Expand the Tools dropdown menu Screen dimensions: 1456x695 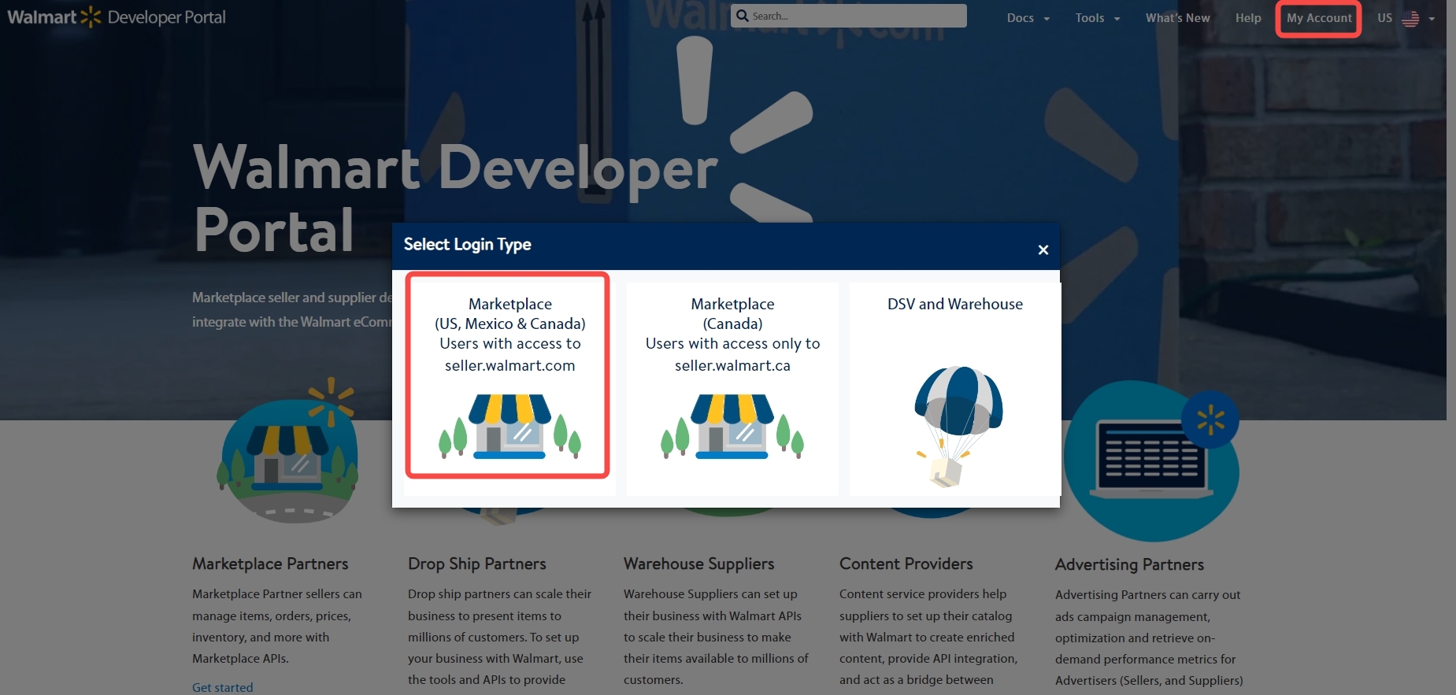[x=1098, y=18]
